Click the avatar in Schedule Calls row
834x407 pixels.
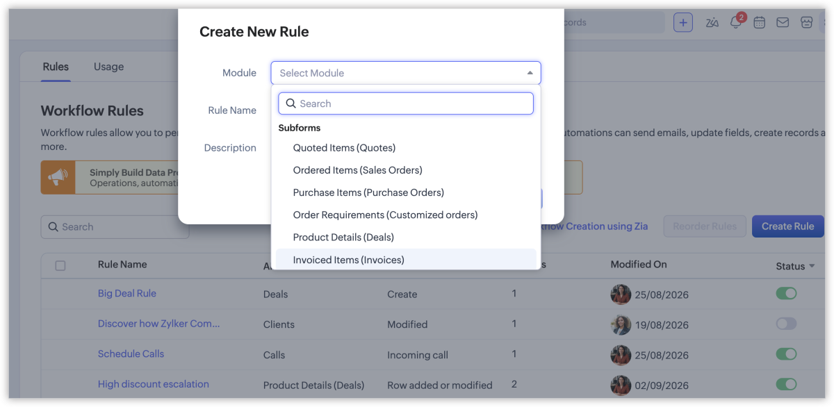tap(621, 355)
